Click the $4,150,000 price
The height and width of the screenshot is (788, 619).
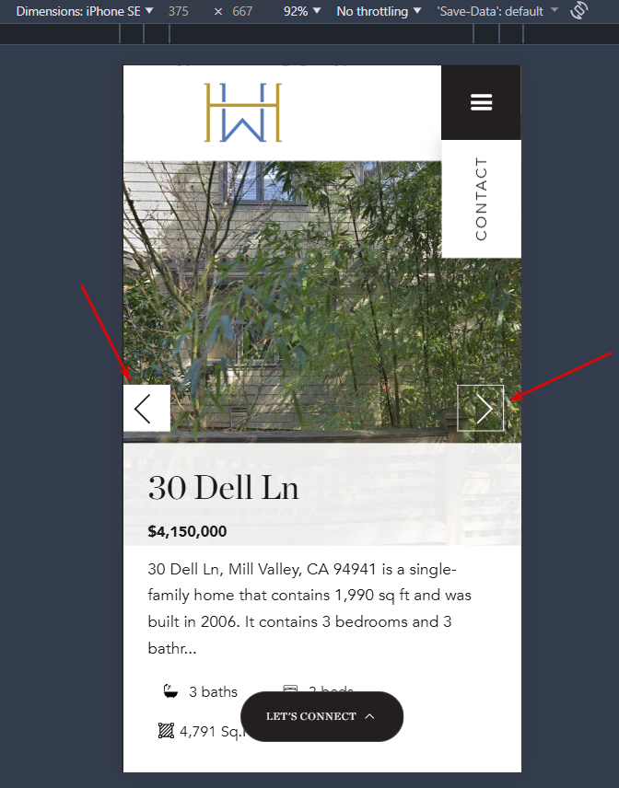point(187,532)
